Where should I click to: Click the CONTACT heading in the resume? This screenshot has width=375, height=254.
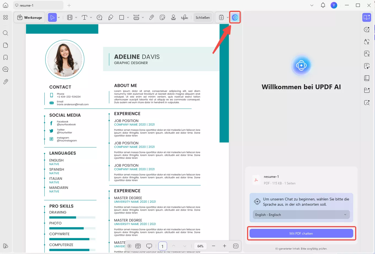(60, 87)
